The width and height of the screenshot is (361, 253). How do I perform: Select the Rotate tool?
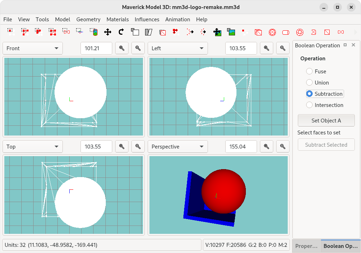tap(121, 32)
